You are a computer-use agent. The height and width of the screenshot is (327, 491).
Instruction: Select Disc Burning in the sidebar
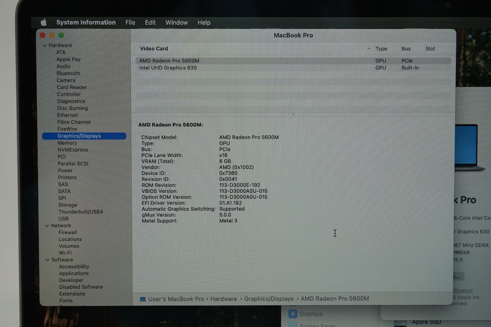pos(72,108)
